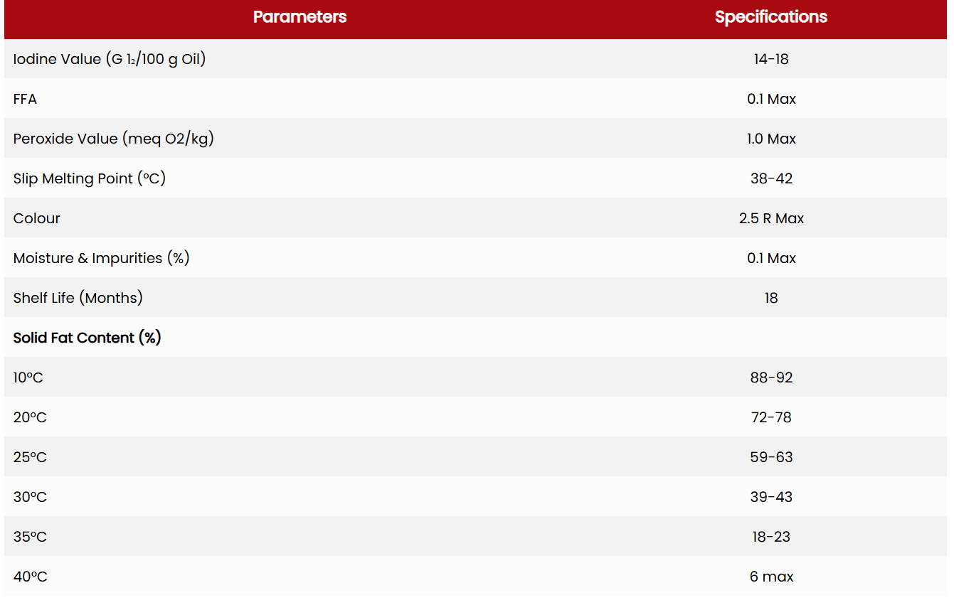Click the 14-18 iodine specification value
954x605 pixels.
(x=771, y=59)
